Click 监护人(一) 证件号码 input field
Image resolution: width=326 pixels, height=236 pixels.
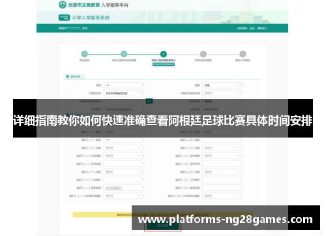(123, 164)
